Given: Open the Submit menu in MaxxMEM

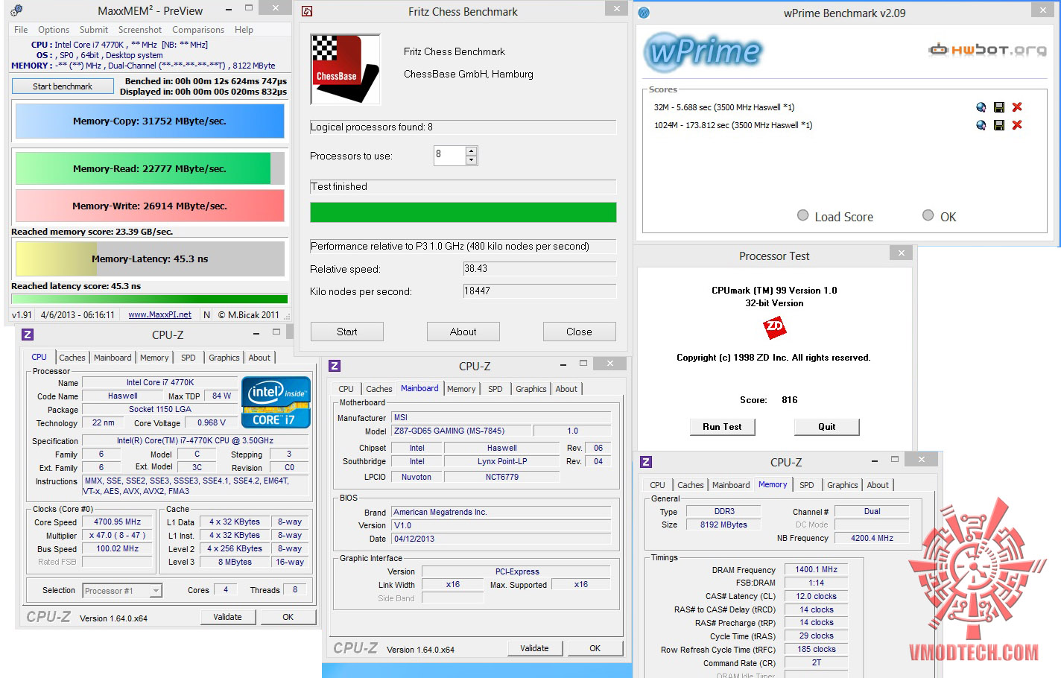Looking at the screenshot, I should 94,30.
